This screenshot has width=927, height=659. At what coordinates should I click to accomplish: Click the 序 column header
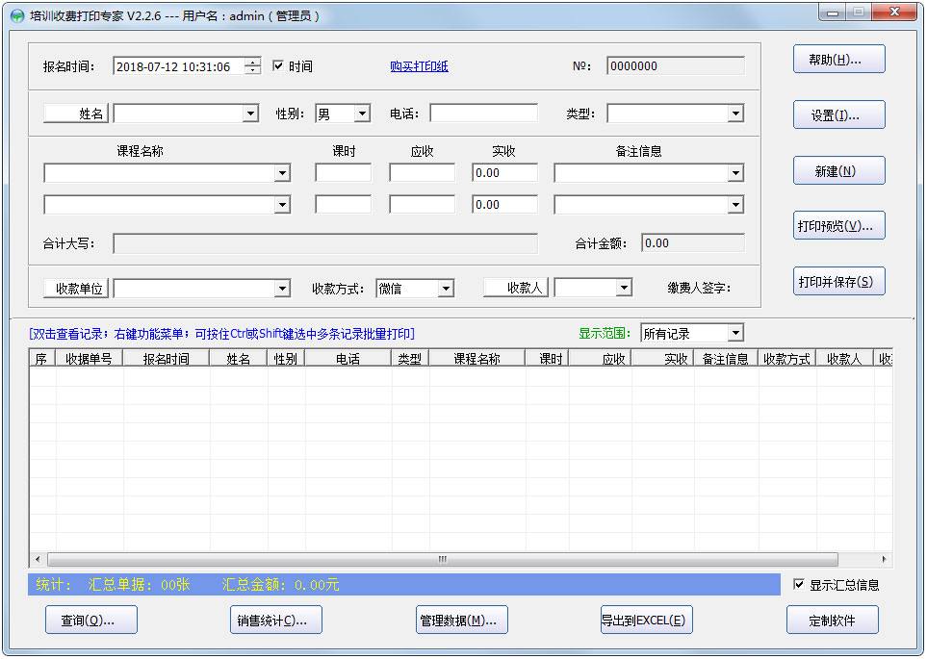pos(42,358)
